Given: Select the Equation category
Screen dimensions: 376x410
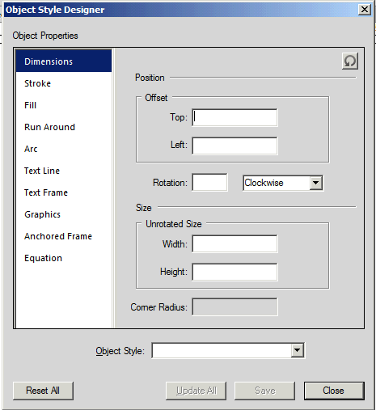Looking at the screenshot, I should click(64, 258).
